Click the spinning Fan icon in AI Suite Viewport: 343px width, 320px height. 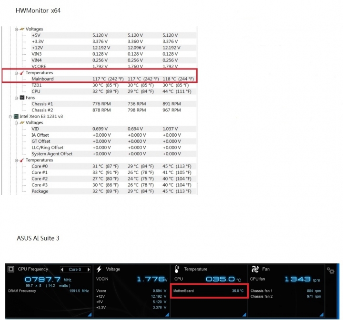pos(255,269)
